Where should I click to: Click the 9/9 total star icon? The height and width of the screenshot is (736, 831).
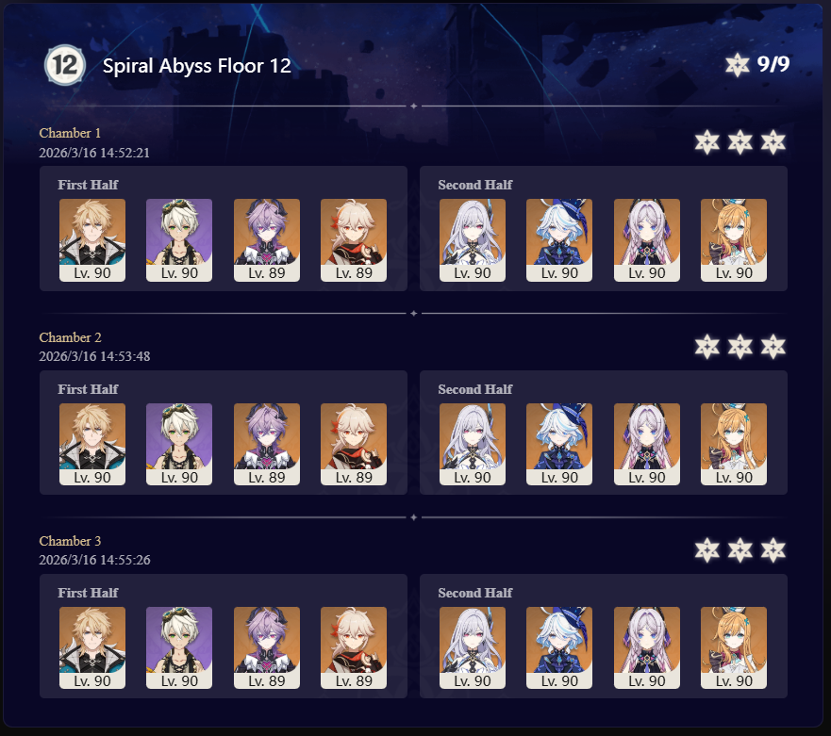[738, 65]
